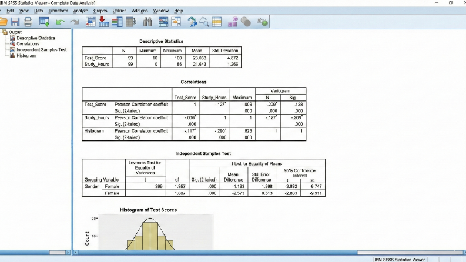This screenshot has height=262, width=466.
Task: Open the Add-ons menu
Action: [x=140, y=11]
